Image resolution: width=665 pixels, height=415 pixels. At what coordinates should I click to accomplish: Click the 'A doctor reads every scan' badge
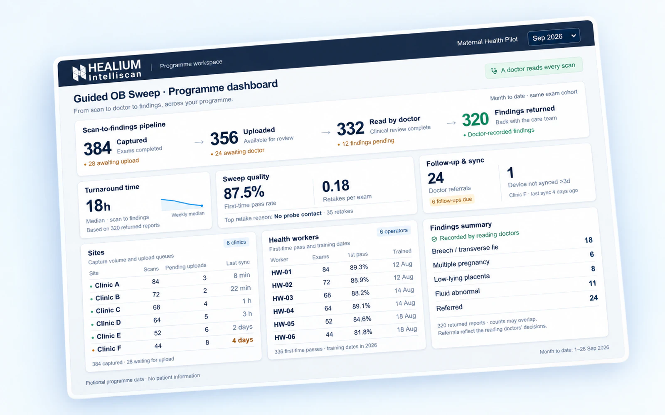(534, 68)
